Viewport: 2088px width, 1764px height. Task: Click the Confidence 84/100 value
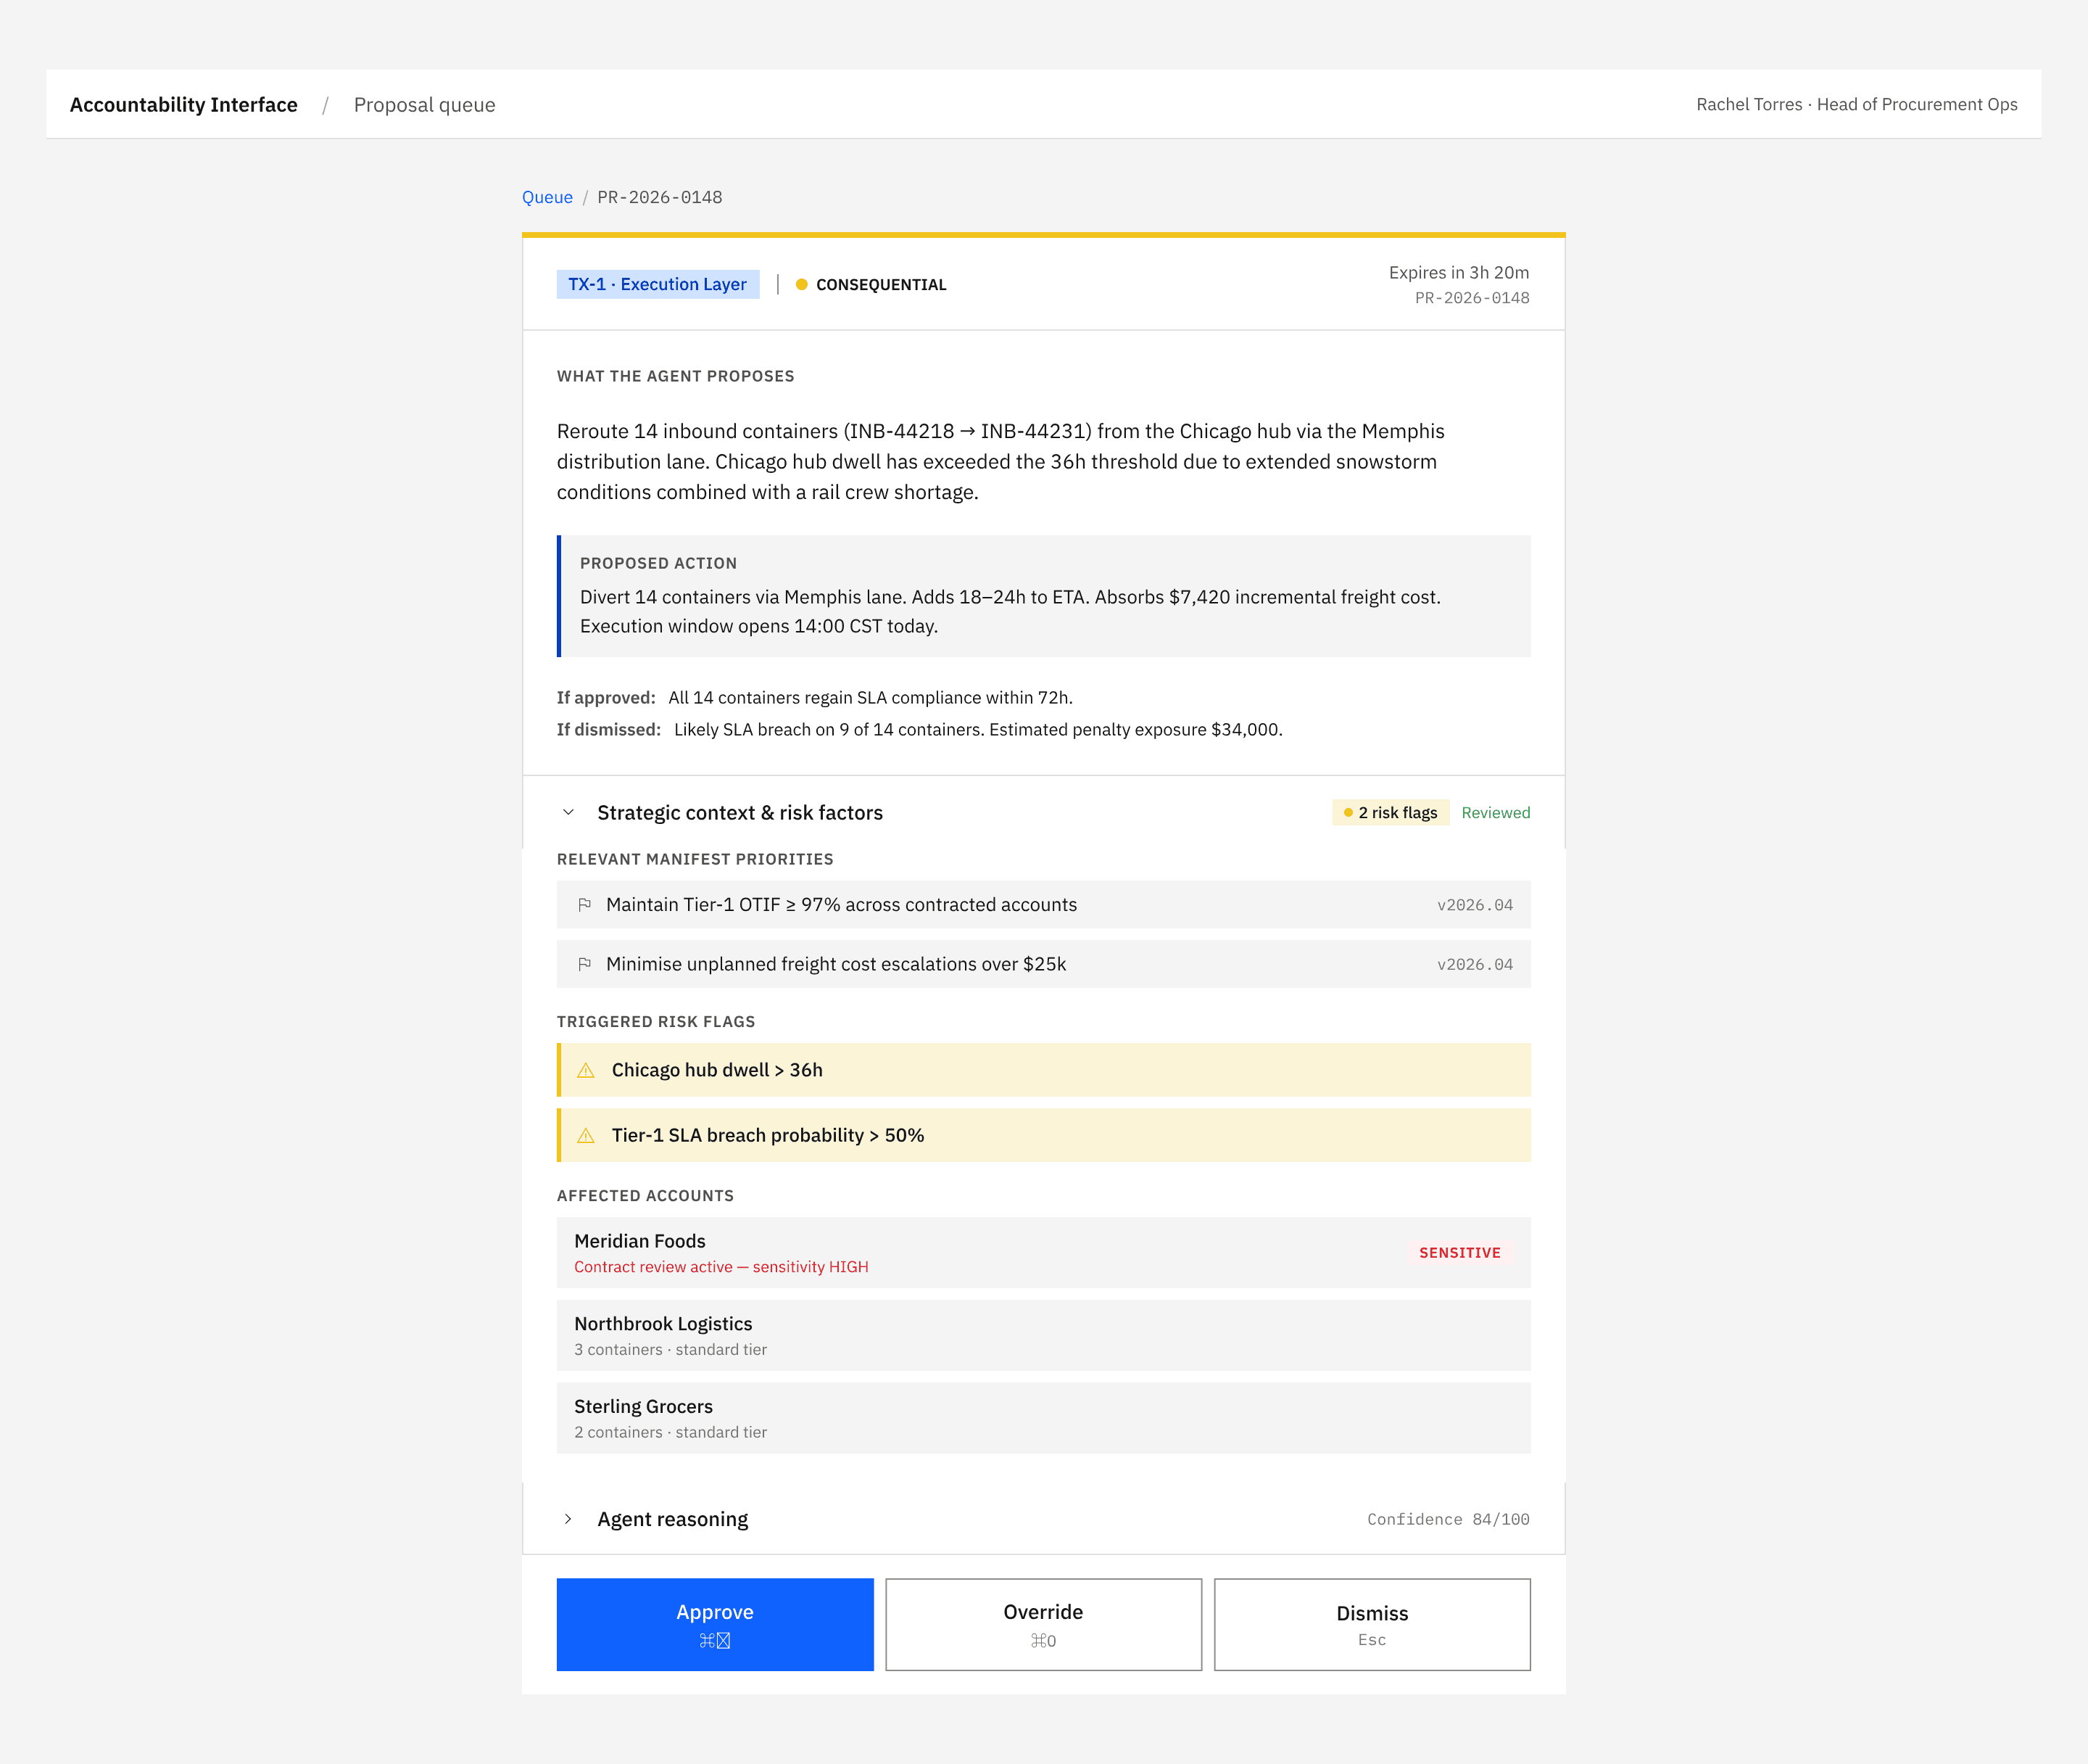[1449, 1519]
